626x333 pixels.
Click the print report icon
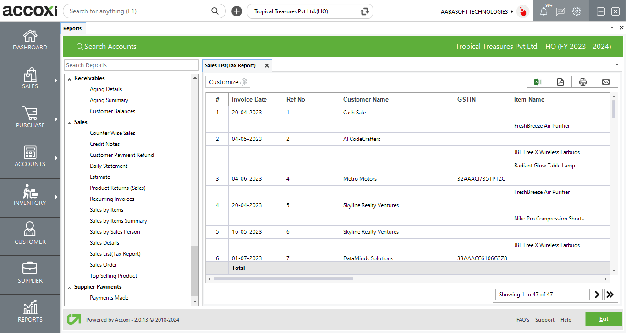tap(583, 82)
